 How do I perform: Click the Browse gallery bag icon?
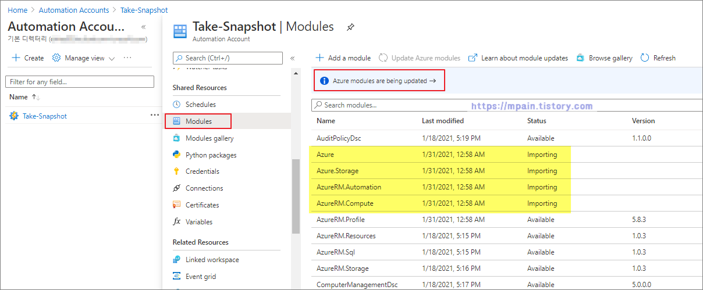(580, 58)
